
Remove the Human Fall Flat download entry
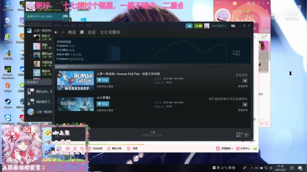pyautogui.click(x=245, y=81)
